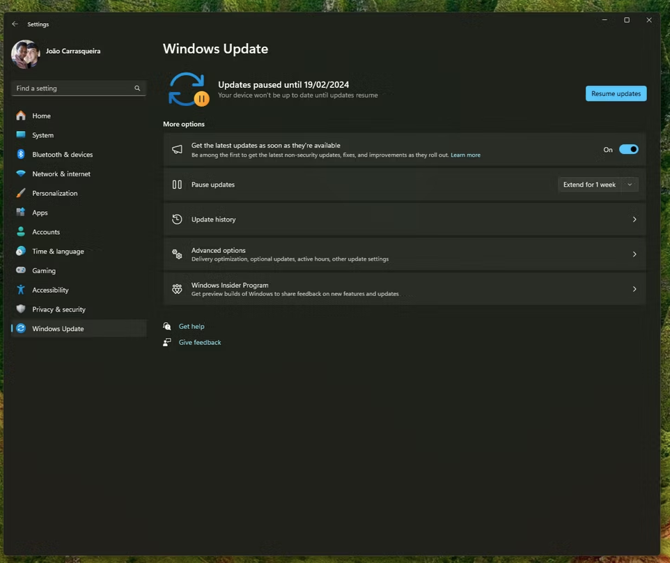670x563 pixels.
Task: Click the Bluetooth & devices icon
Action: pyautogui.click(x=21, y=155)
